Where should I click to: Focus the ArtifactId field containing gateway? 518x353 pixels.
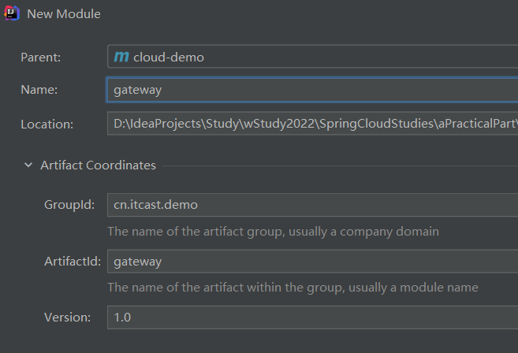[x=312, y=261]
